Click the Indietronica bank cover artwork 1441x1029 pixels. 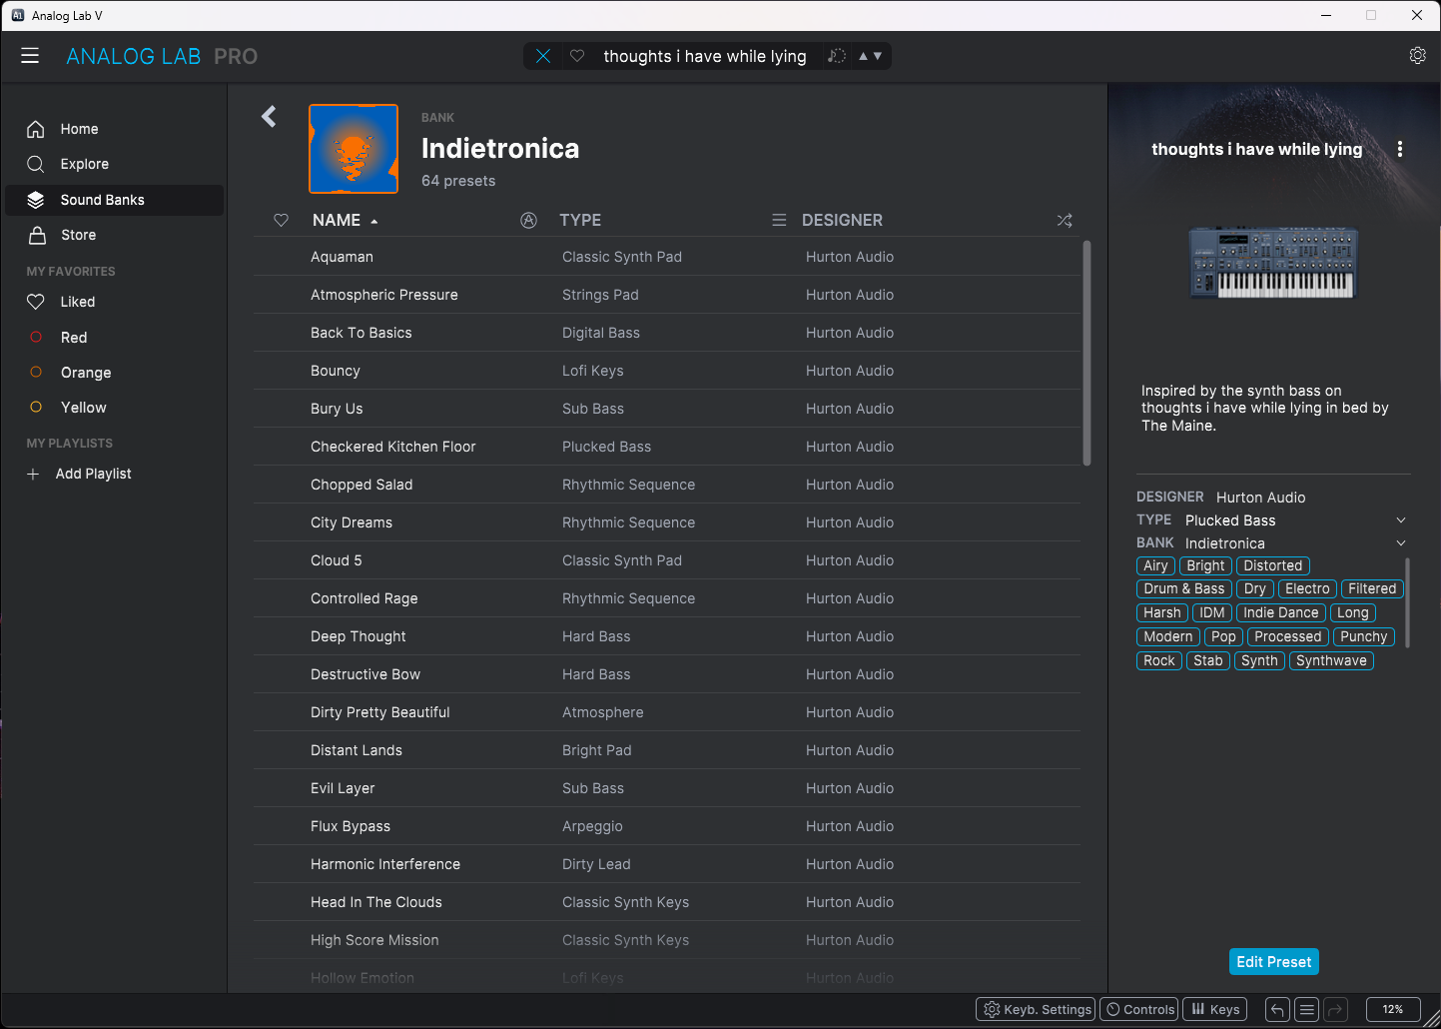(x=354, y=149)
